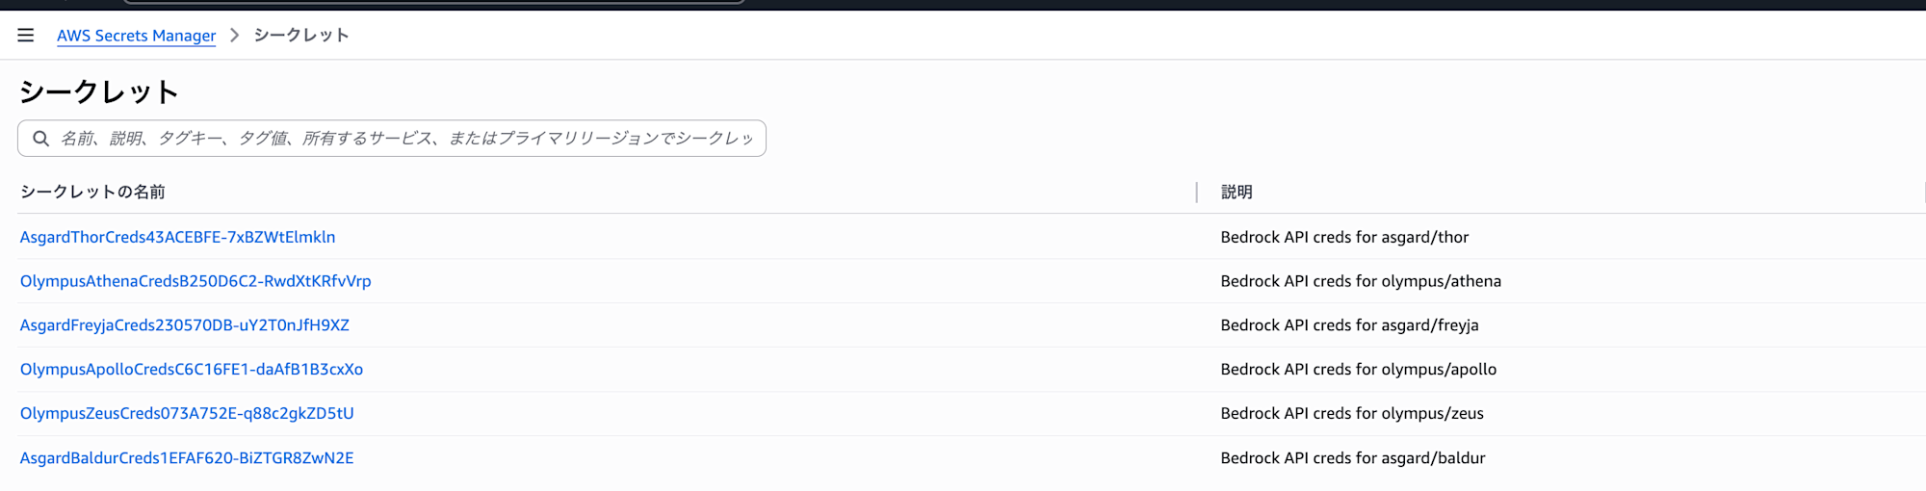Viewport: 1926px width, 491px height.
Task: Click the breadcrumb chevron separator
Action: [234, 36]
